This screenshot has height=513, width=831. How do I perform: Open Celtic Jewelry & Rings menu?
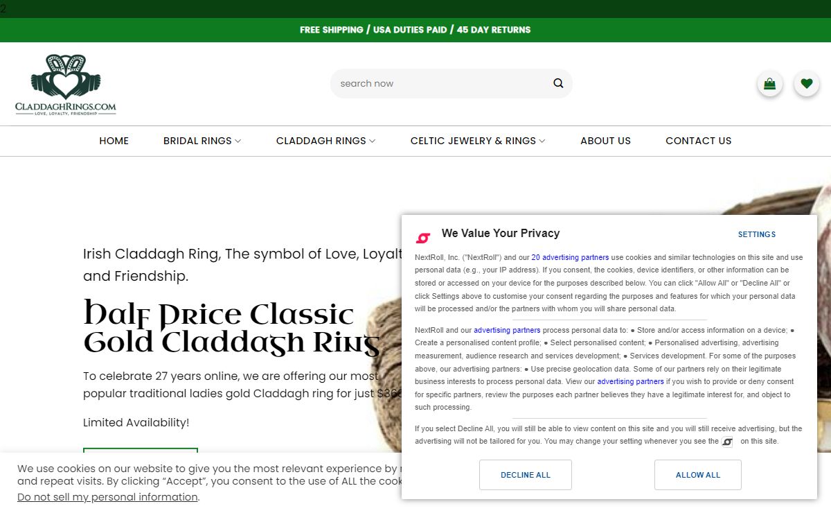[473, 141]
